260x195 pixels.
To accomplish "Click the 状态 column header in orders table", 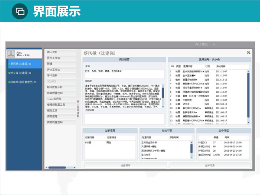I will (x=208, y=66).
